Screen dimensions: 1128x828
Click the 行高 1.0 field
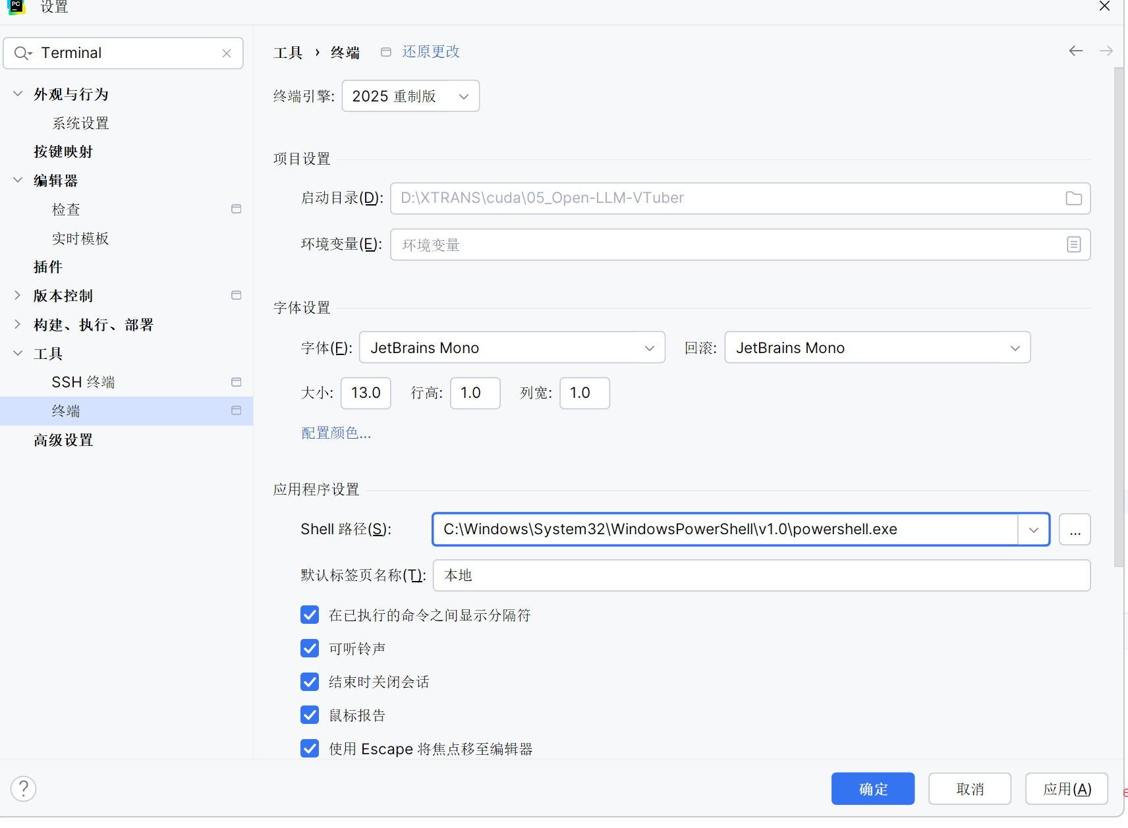coord(475,393)
